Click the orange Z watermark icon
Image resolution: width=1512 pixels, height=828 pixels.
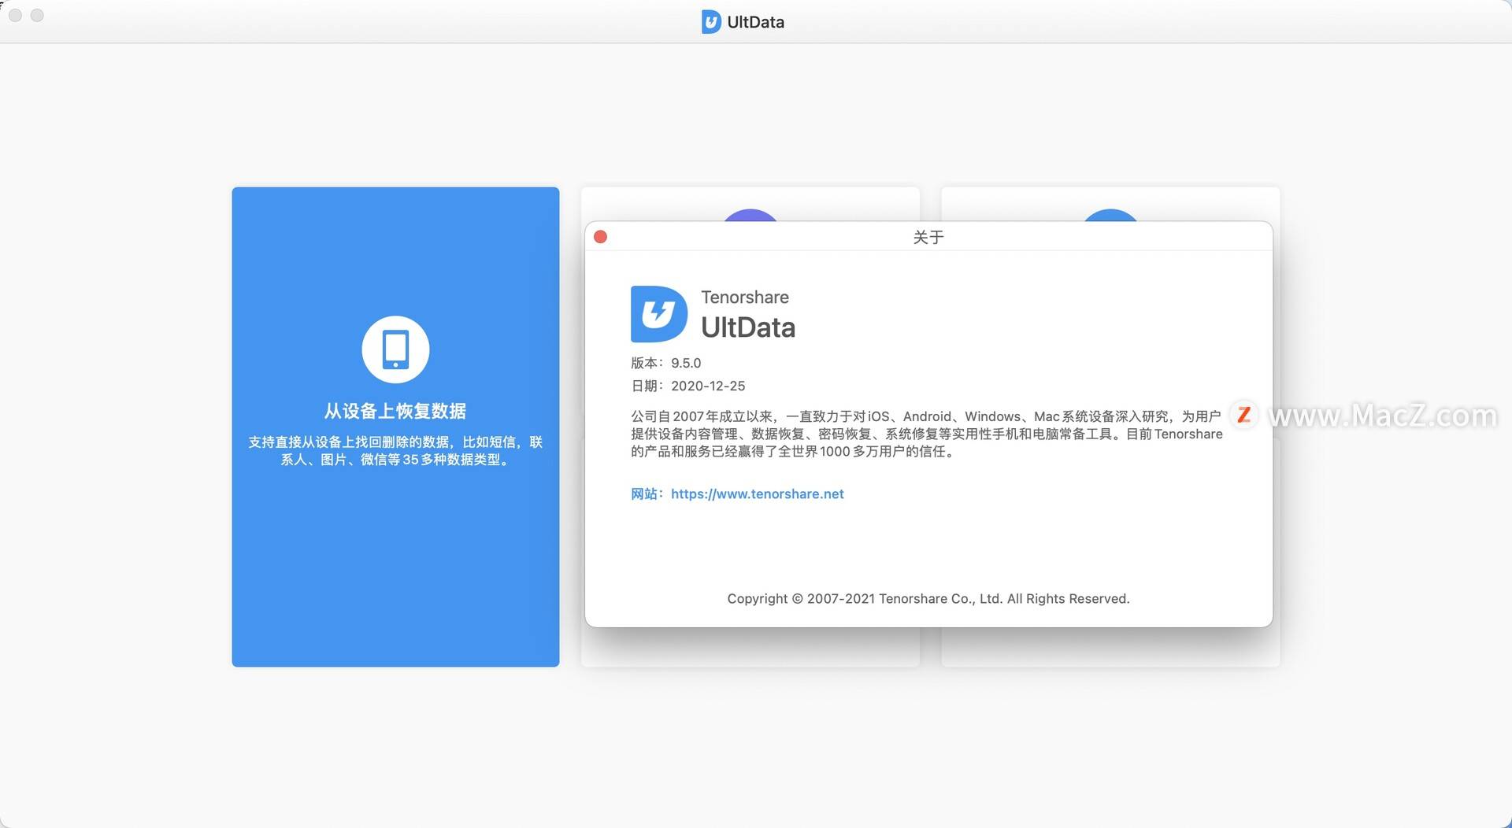tap(1244, 416)
